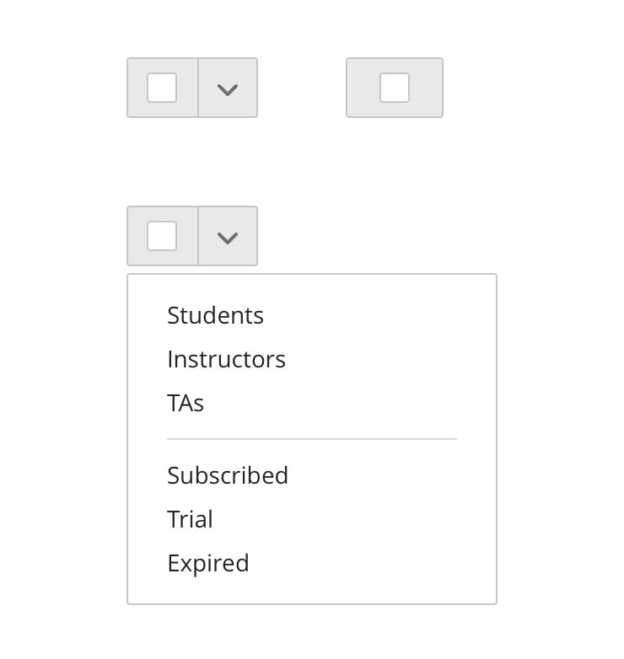Collapse the open filter menu using its chevron

(x=228, y=237)
